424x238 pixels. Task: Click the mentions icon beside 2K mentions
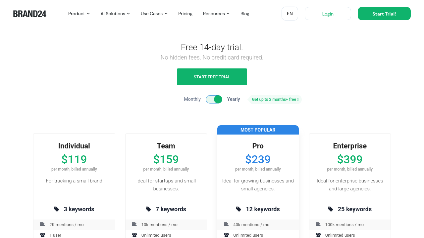(x=42, y=224)
